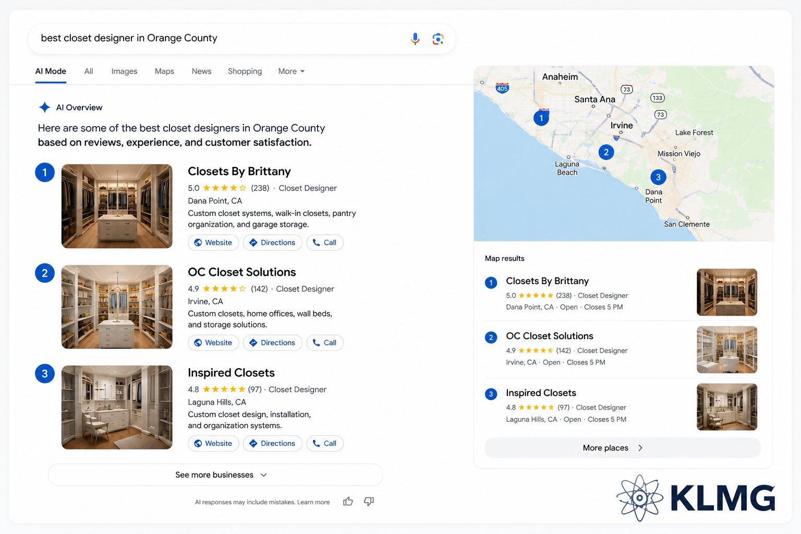The height and width of the screenshot is (534, 801).
Task: Click the Google Lens camera search icon
Action: [438, 39]
